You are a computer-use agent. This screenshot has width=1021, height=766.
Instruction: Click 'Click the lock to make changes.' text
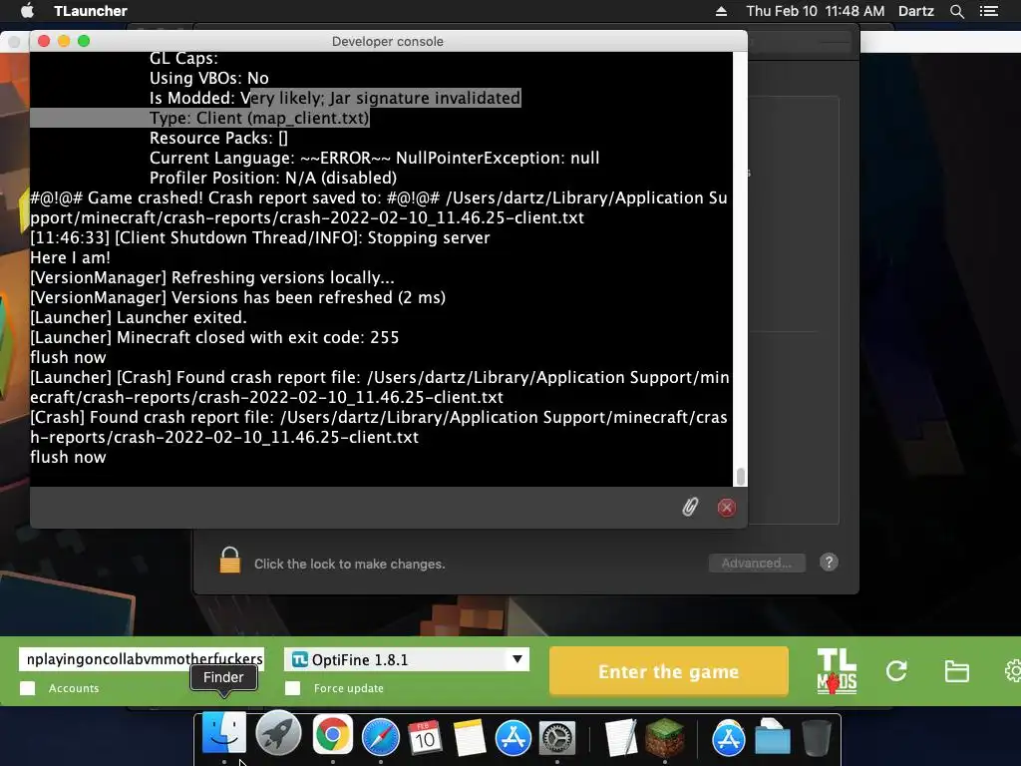[x=350, y=565]
